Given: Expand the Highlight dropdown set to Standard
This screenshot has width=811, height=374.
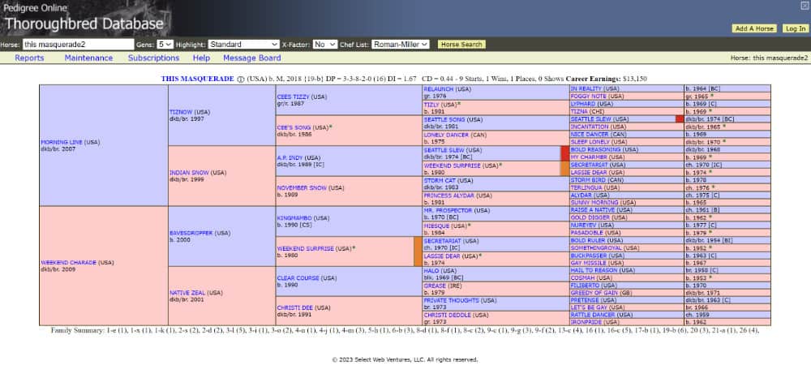Looking at the screenshot, I should point(243,45).
